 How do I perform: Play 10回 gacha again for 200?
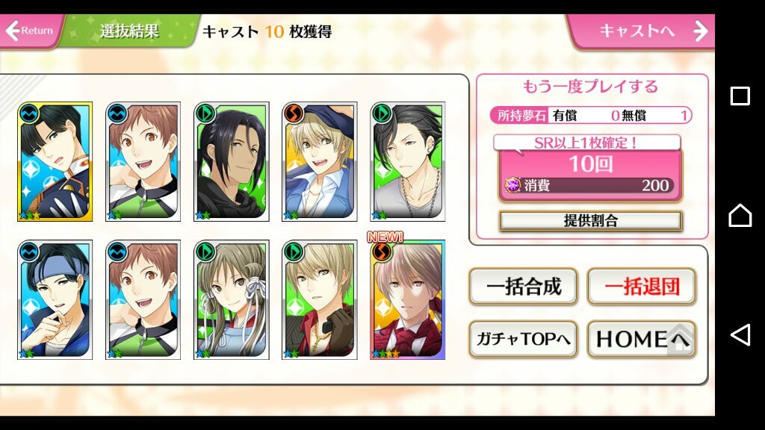(590, 175)
